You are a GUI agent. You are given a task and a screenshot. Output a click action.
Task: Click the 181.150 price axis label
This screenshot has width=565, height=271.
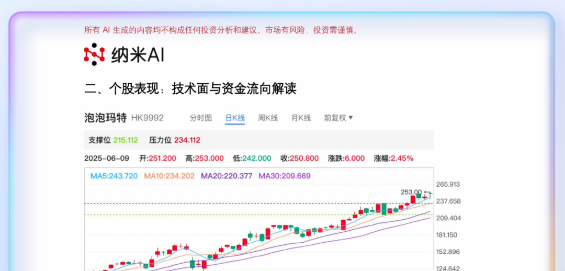[447, 235]
